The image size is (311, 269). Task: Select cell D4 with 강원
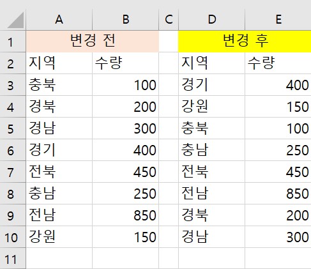pyautogui.click(x=212, y=107)
